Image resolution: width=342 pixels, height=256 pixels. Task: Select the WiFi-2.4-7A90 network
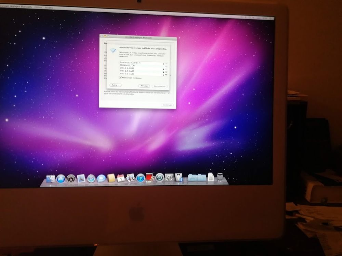[144, 71]
